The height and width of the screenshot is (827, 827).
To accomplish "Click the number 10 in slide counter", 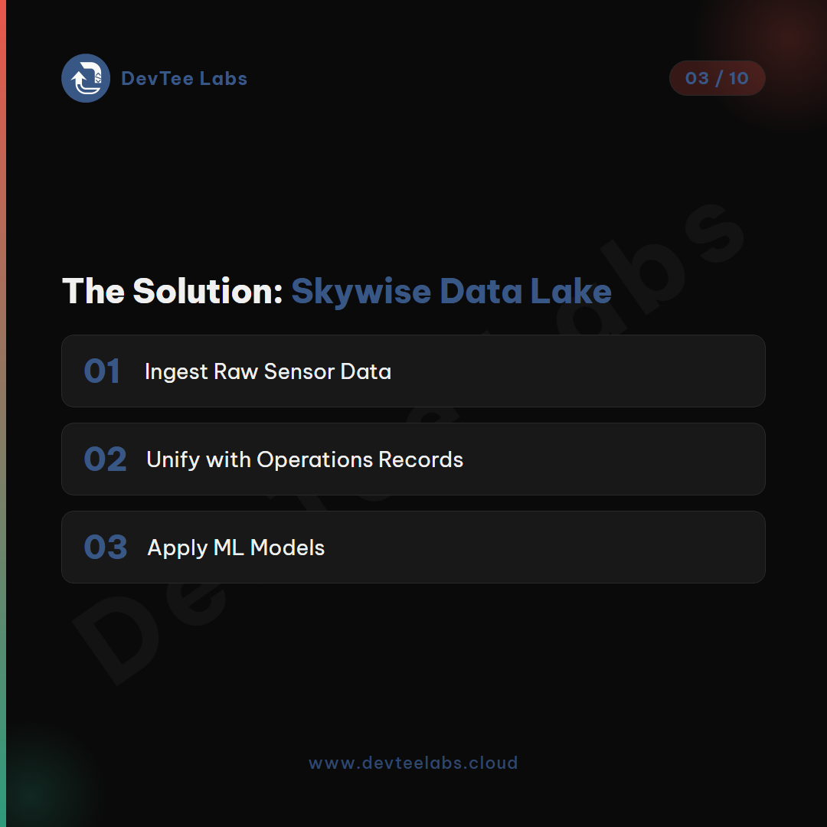I will pos(738,78).
